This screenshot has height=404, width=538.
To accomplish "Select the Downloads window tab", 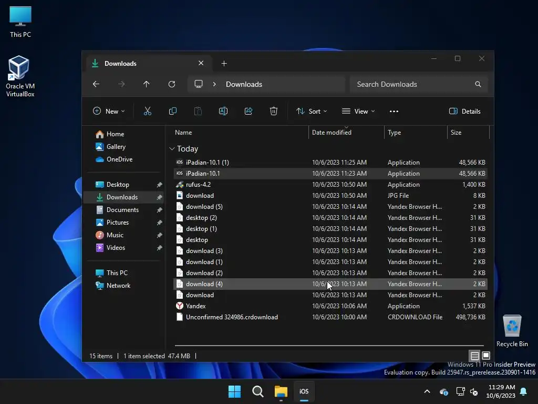I will tap(148, 64).
